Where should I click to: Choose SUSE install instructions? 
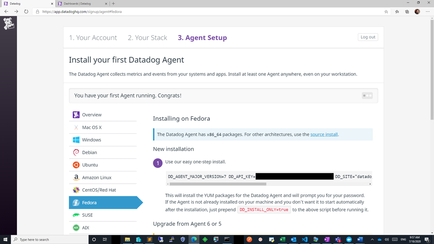tap(103, 215)
